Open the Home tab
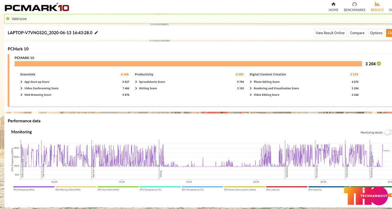This screenshot has width=392, height=209. [x=333, y=7]
